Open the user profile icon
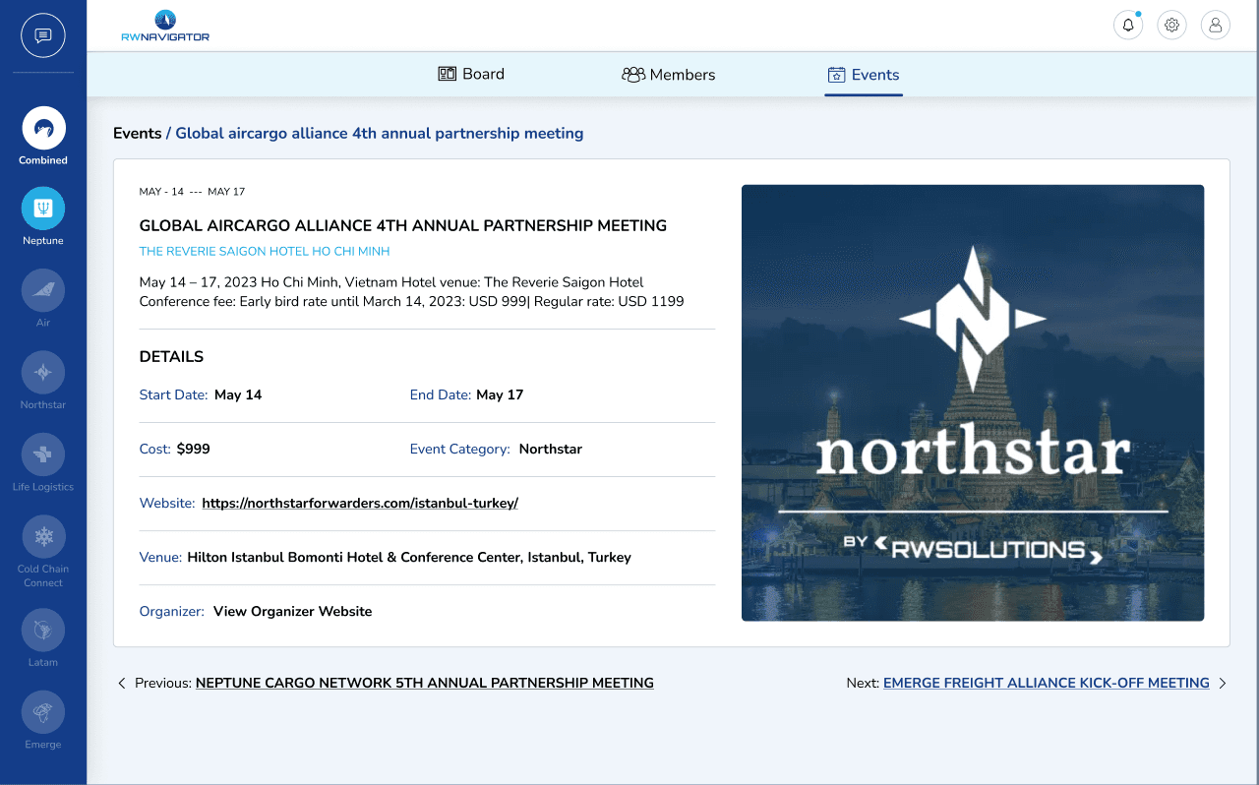1259x785 pixels. [1216, 26]
